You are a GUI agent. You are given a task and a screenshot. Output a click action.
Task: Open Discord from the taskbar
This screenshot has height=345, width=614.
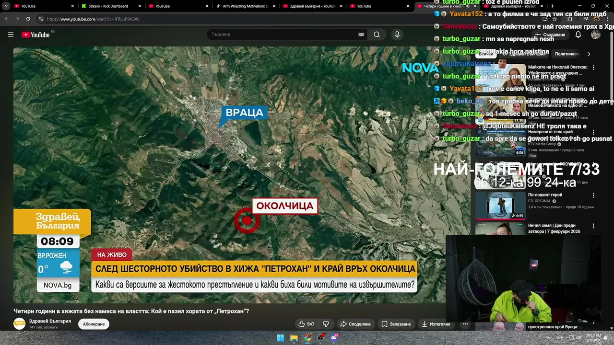point(334,338)
